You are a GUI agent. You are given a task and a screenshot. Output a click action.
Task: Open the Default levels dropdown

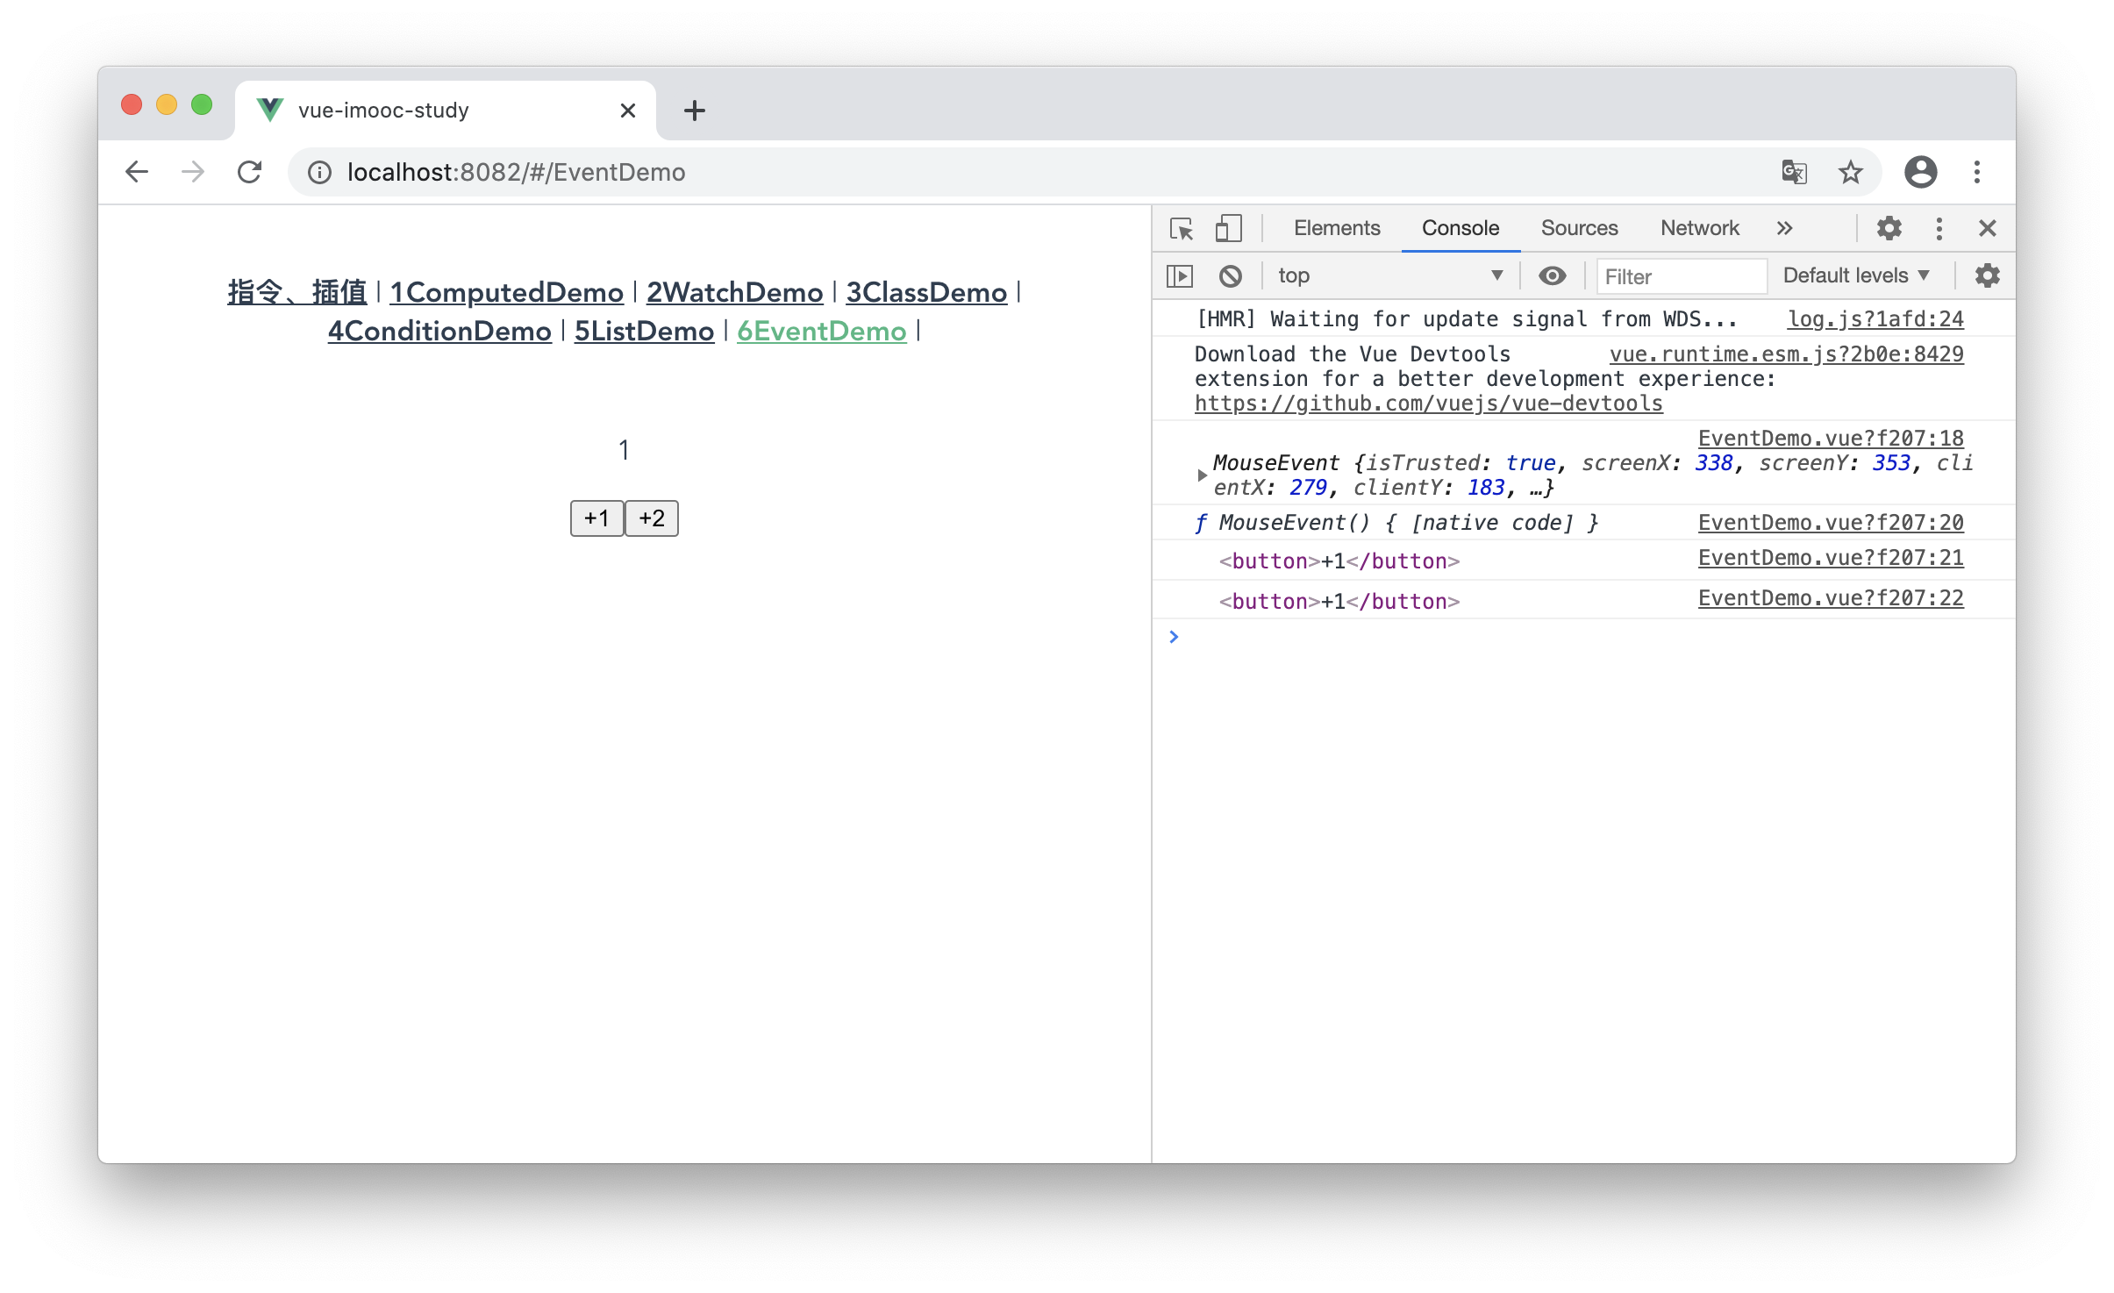1856,276
